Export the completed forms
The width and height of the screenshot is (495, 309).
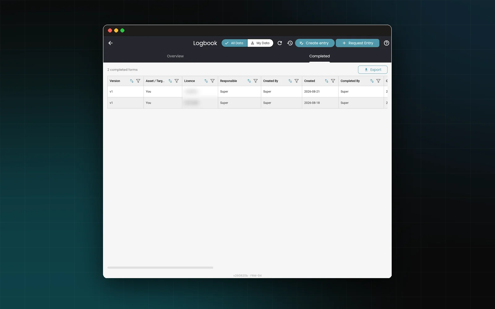click(373, 70)
